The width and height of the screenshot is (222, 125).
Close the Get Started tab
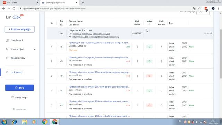[38, 3]
